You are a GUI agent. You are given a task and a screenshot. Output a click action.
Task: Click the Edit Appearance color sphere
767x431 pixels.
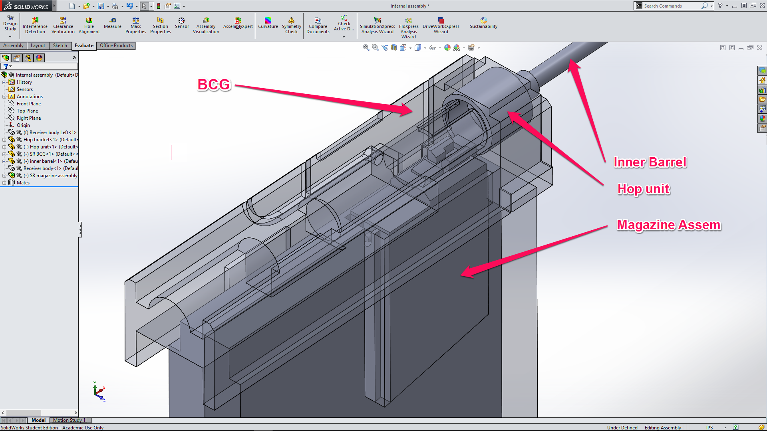(x=447, y=47)
